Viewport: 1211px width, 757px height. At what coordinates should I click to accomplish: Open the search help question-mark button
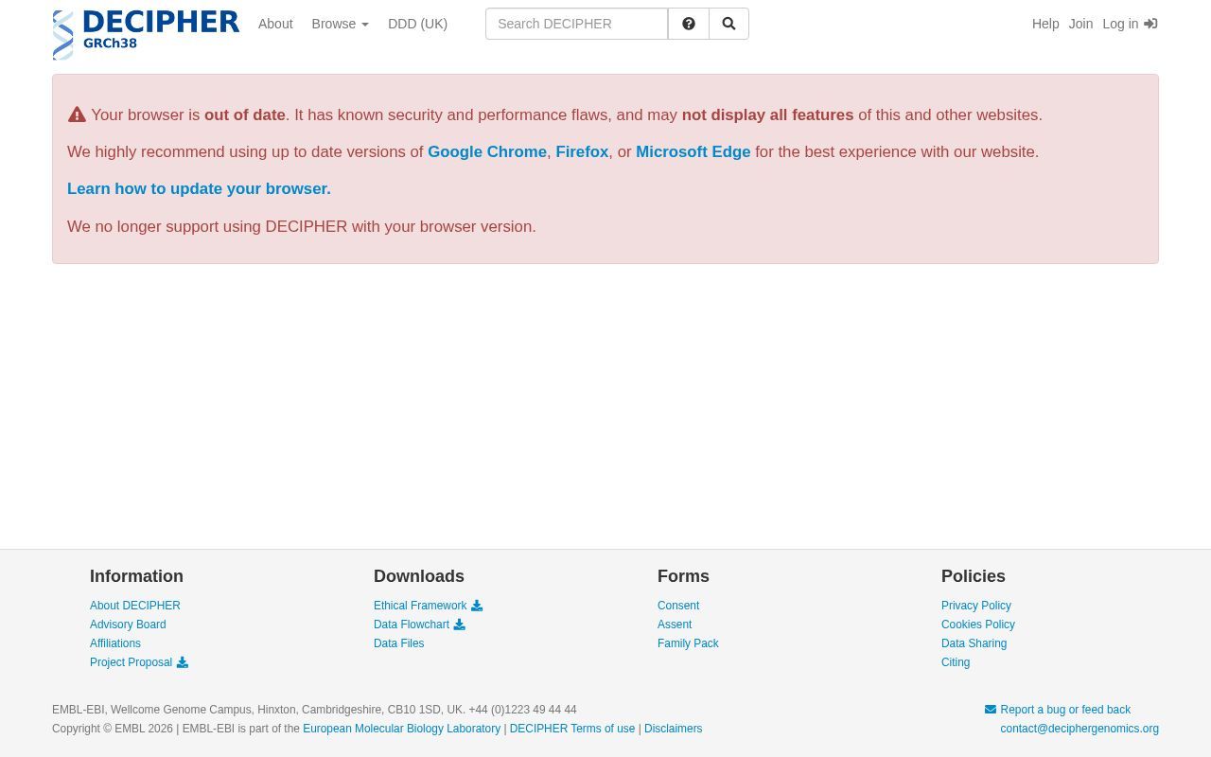(689, 24)
